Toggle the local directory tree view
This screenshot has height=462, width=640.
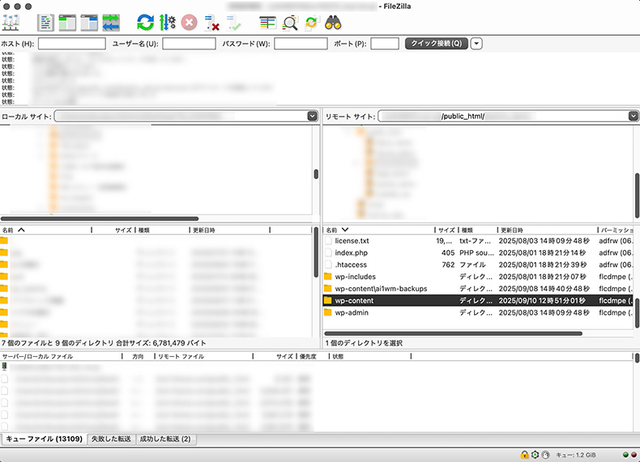coord(67,22)
